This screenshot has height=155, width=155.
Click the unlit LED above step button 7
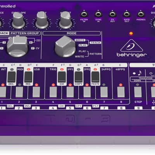click(104, 85)
